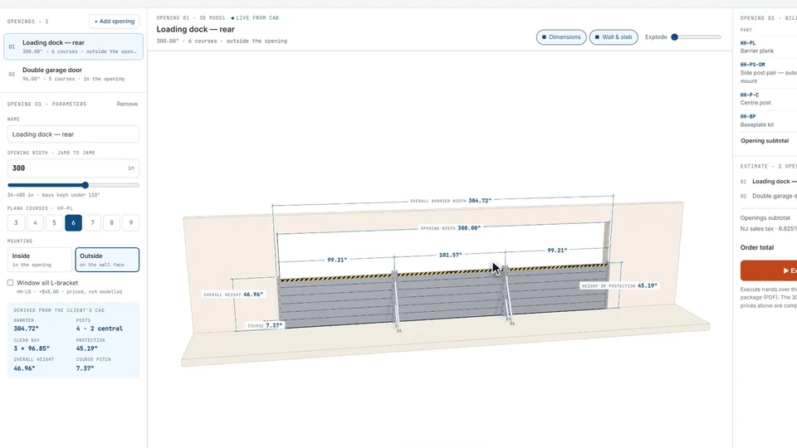Set plank courses to 8
This screenshot has height=448, width=797.
pos(112,222)
